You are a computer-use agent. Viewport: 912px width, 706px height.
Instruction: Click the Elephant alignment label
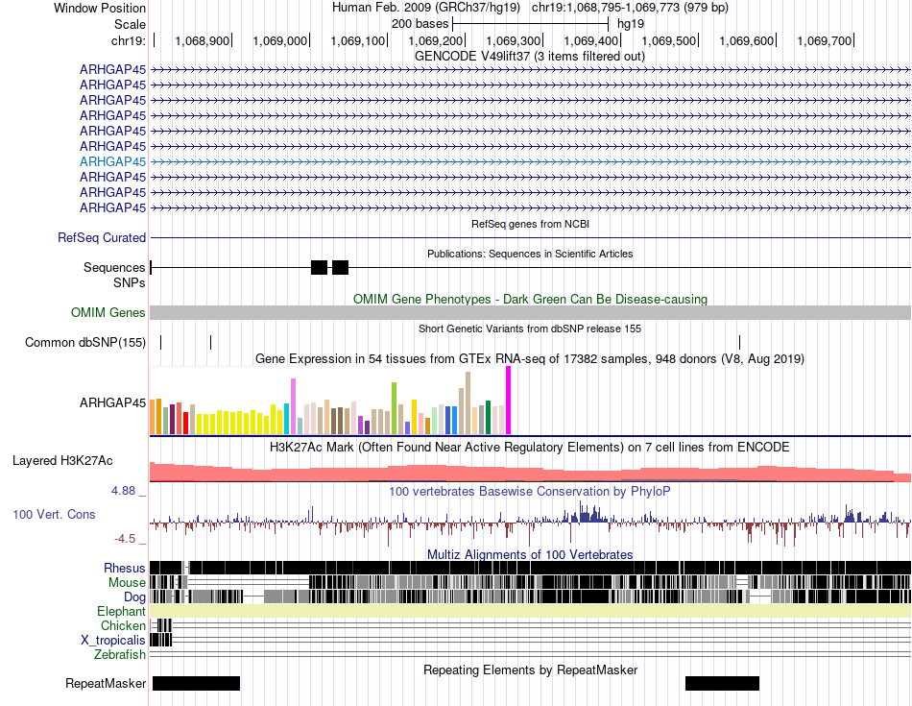pos(121,612)
